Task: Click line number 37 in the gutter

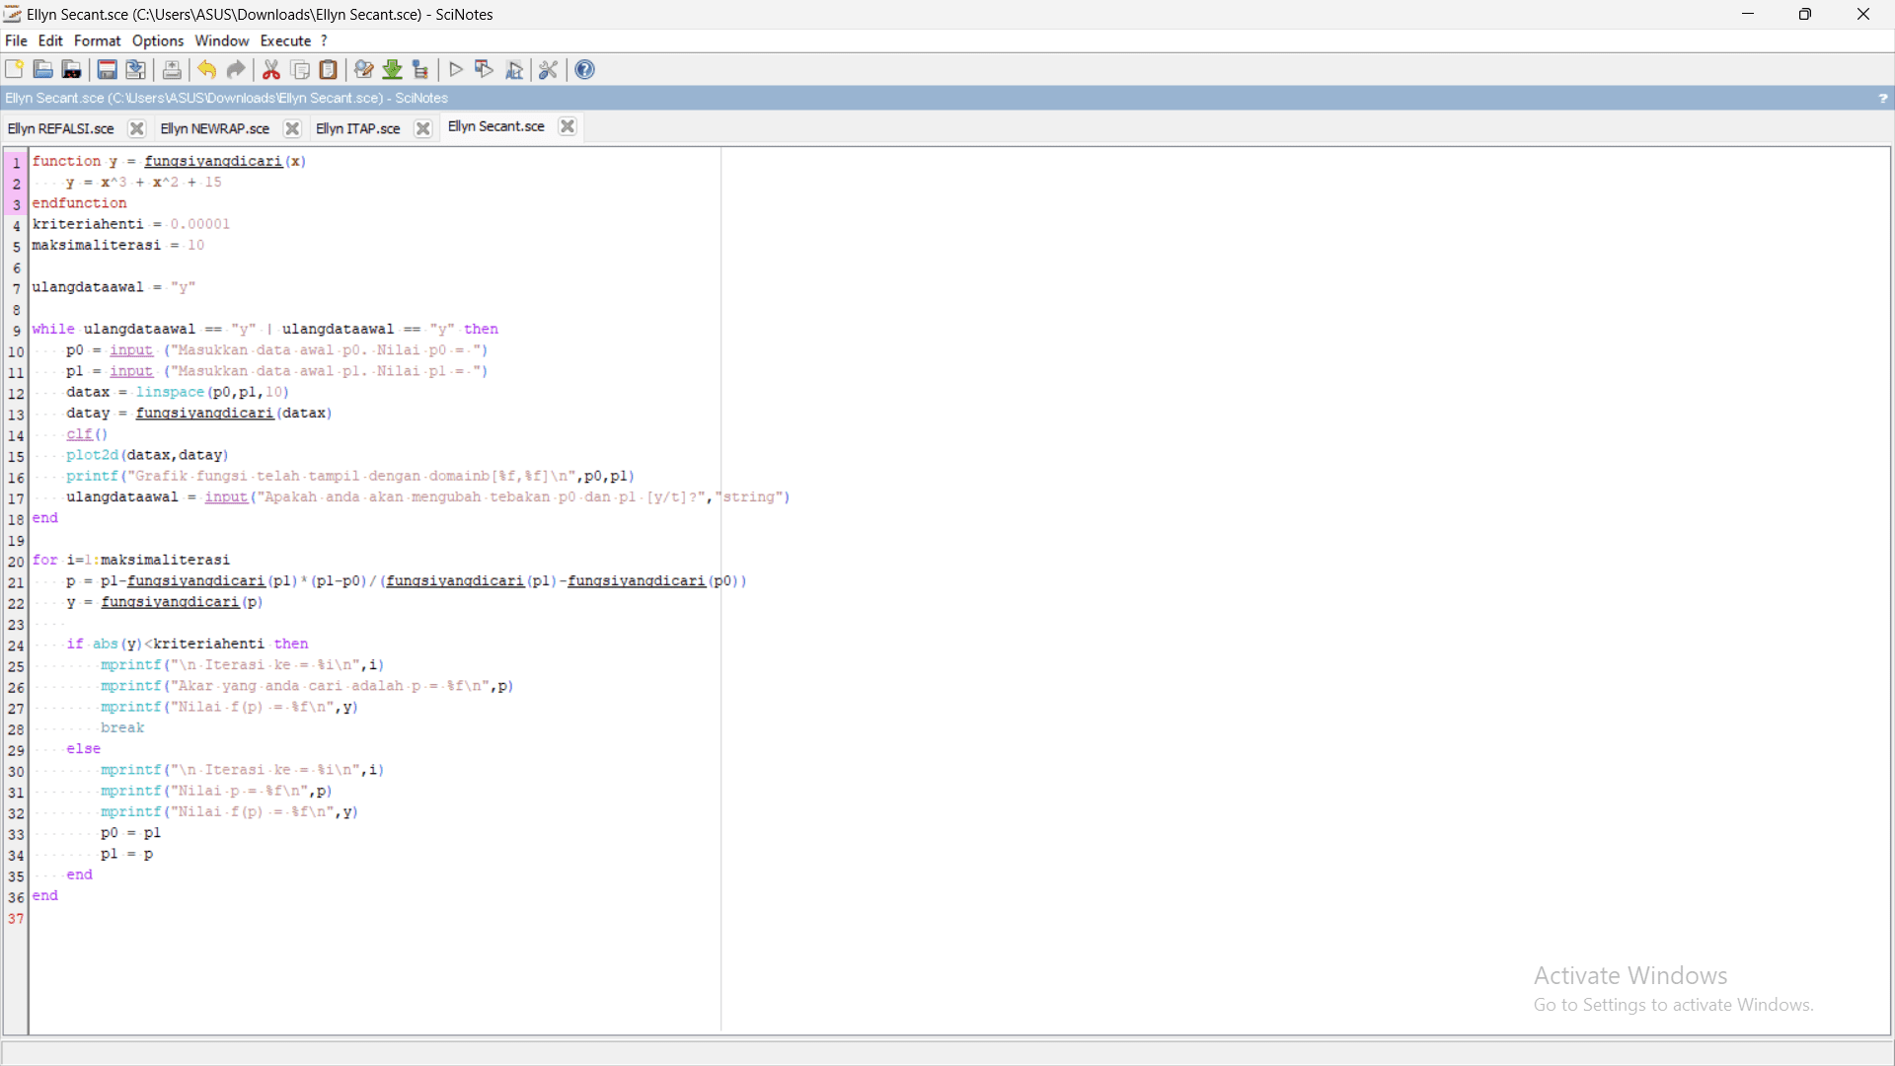Action: tap(16, 919)
